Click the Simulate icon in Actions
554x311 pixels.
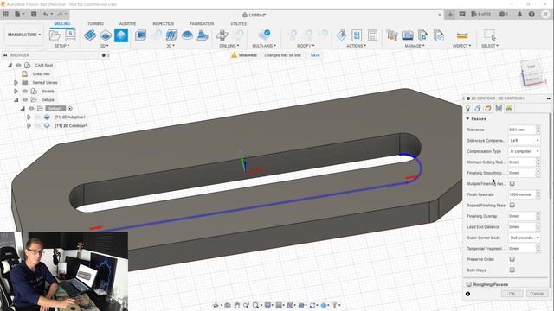click(x=341, y=35)
